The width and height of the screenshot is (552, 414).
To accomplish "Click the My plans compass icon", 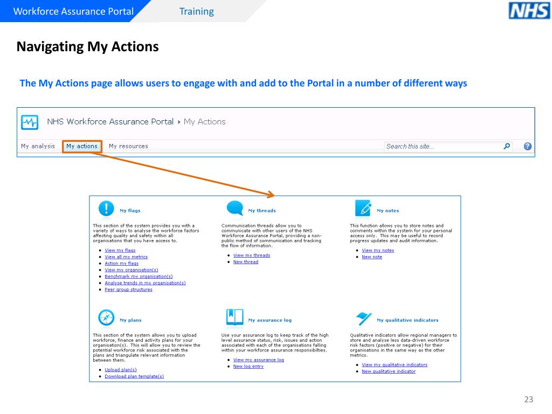I will (x=106, y=318).
